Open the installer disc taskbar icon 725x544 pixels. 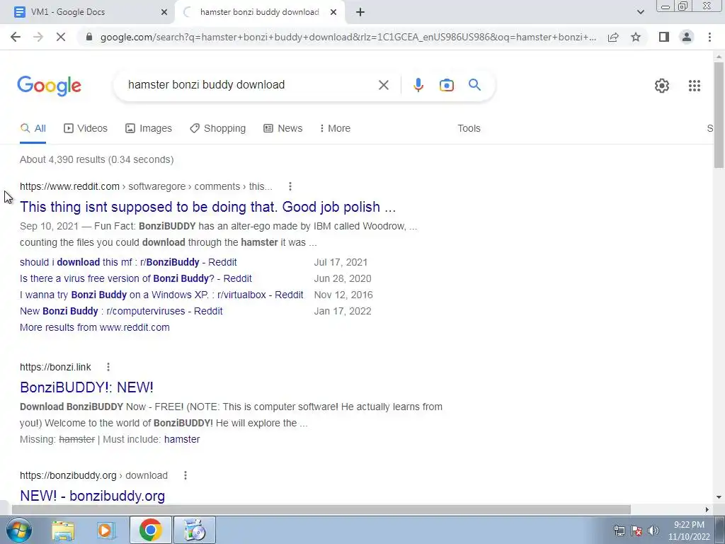click(195, 530)
